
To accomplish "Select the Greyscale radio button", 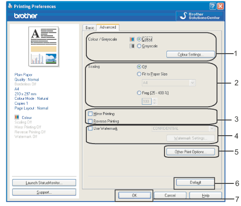I will point(139,46).
